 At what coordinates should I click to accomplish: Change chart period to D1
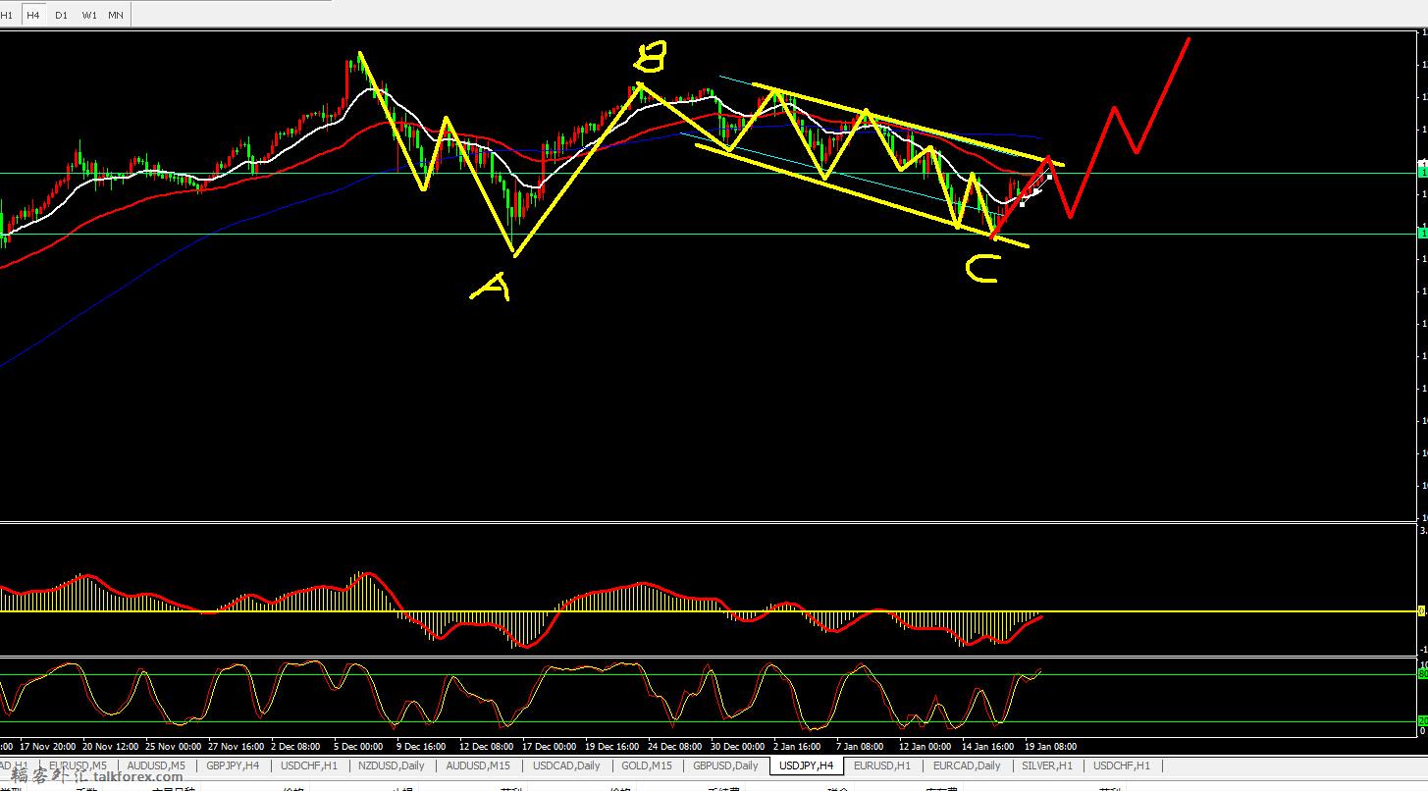click(x=61, y=15)
